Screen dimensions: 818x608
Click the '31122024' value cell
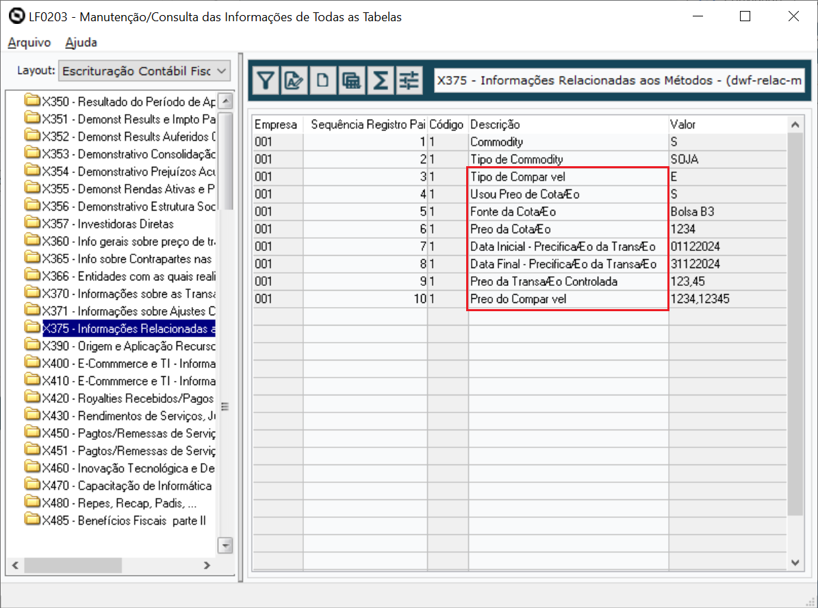pos(728,264)
